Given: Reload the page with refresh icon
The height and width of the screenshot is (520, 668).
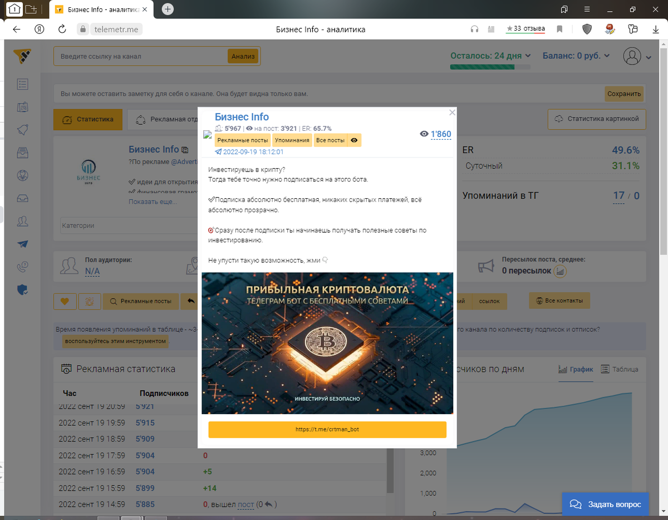Looking at the screenshot, I should pyautogui.click(x=62, y=29).
